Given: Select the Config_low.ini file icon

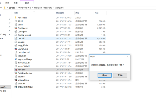Looking at the screenshot, I should [x=16, y=35].
